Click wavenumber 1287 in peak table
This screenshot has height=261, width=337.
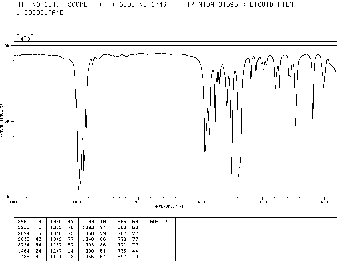[x=56, y=245]
